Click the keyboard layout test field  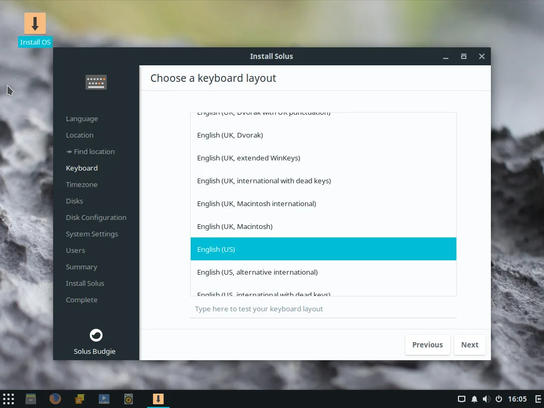click(324, 309)
